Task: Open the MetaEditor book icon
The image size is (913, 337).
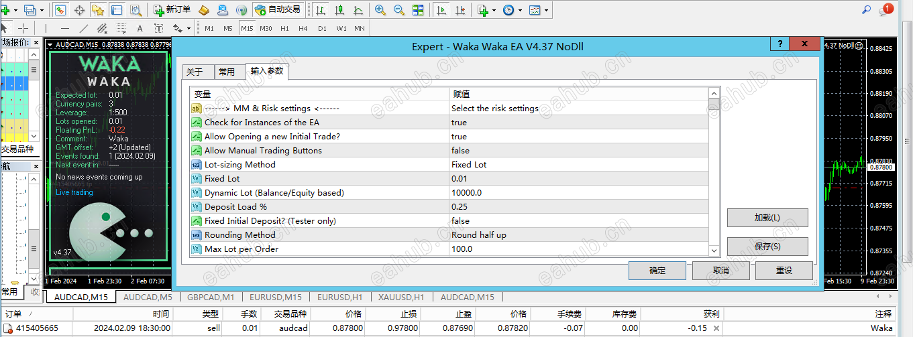Action: point(205,10)
